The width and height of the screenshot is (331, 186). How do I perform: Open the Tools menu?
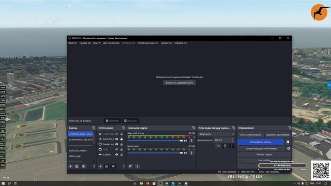(x=166, y=43)
